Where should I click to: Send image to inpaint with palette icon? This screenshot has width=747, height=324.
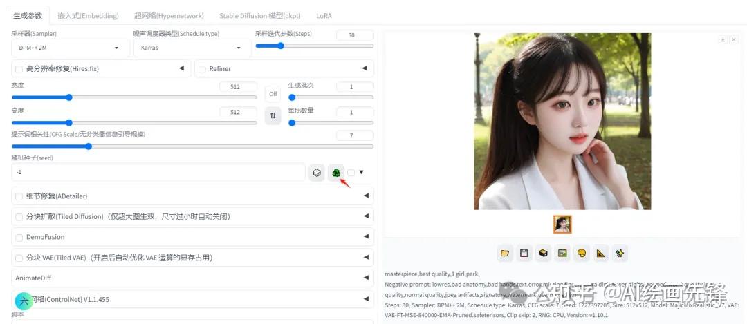point(581,253)
